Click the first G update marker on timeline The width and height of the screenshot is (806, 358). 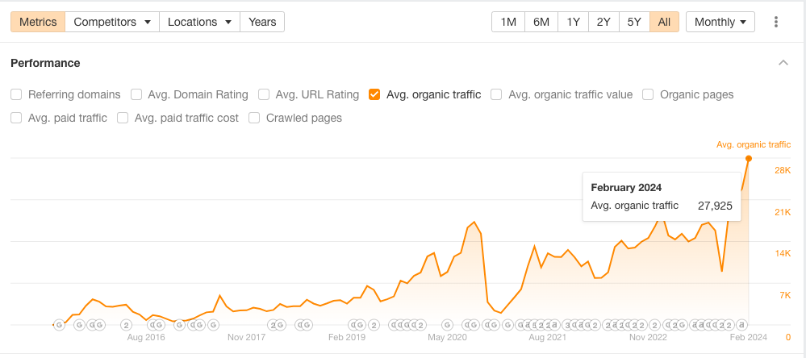[x=59, y=325]
